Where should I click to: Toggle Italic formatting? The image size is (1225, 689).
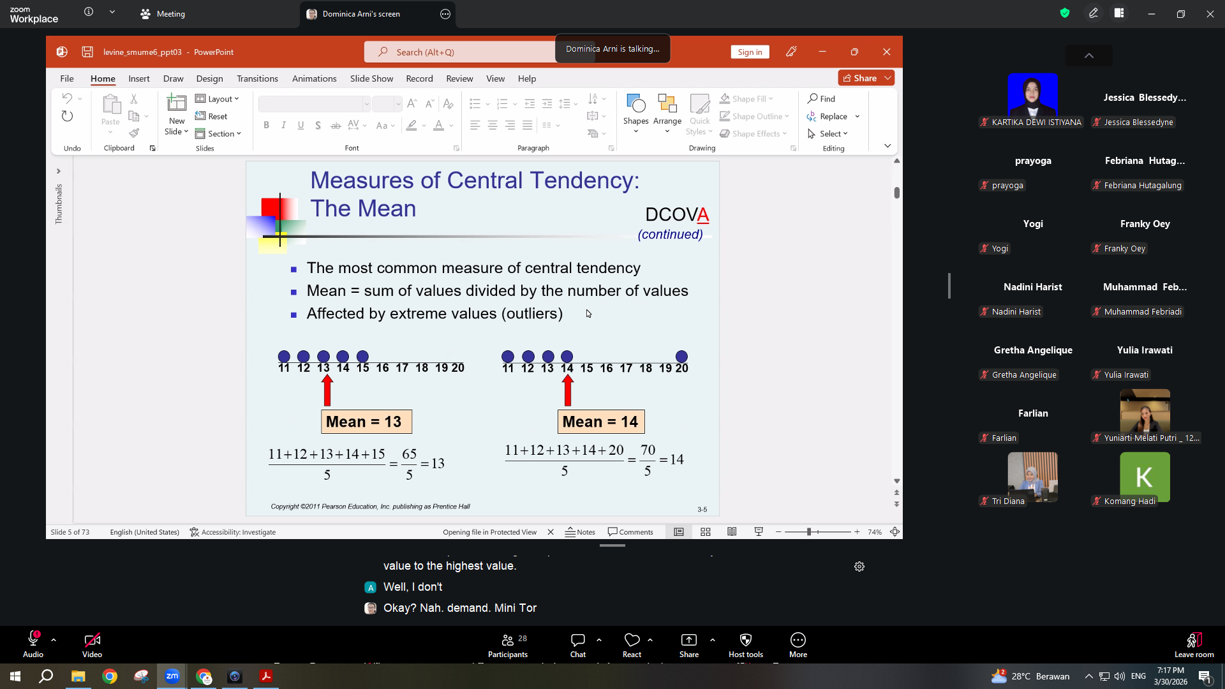pyautogui.click(x=283, y=125)
